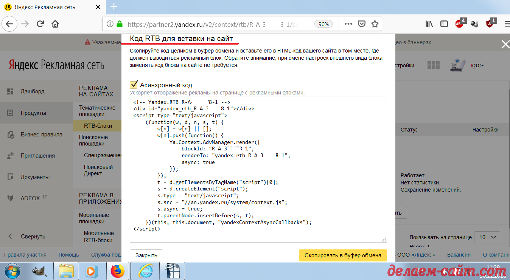Open the Вакансии footer link
The image size is (510, 280).
point(459,255)
